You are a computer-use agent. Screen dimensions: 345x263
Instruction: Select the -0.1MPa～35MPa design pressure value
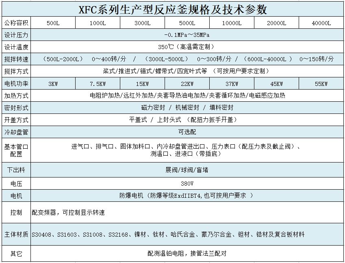[187, 35]
